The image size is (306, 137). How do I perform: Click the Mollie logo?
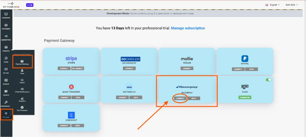187,59
